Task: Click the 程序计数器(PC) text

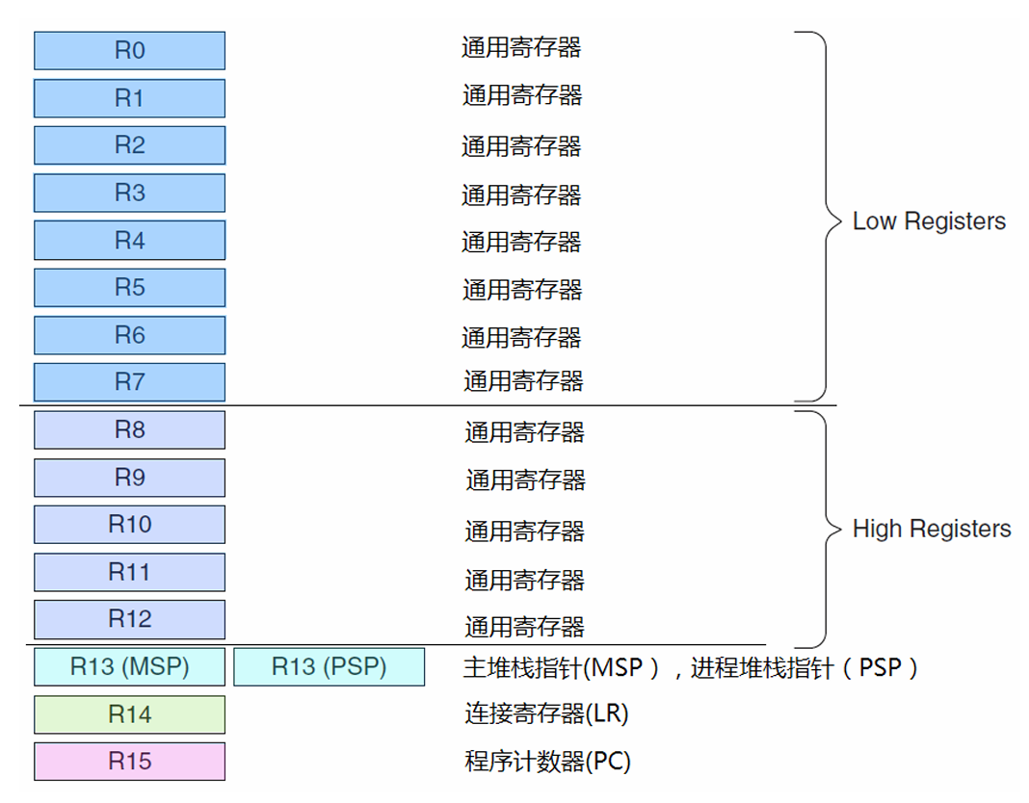Action: click(x=547, y=763)
